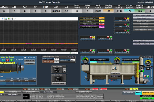This screenshot has width=154, height=102.
Task: Click the burner R reset button
Action: tap(4, 60)
